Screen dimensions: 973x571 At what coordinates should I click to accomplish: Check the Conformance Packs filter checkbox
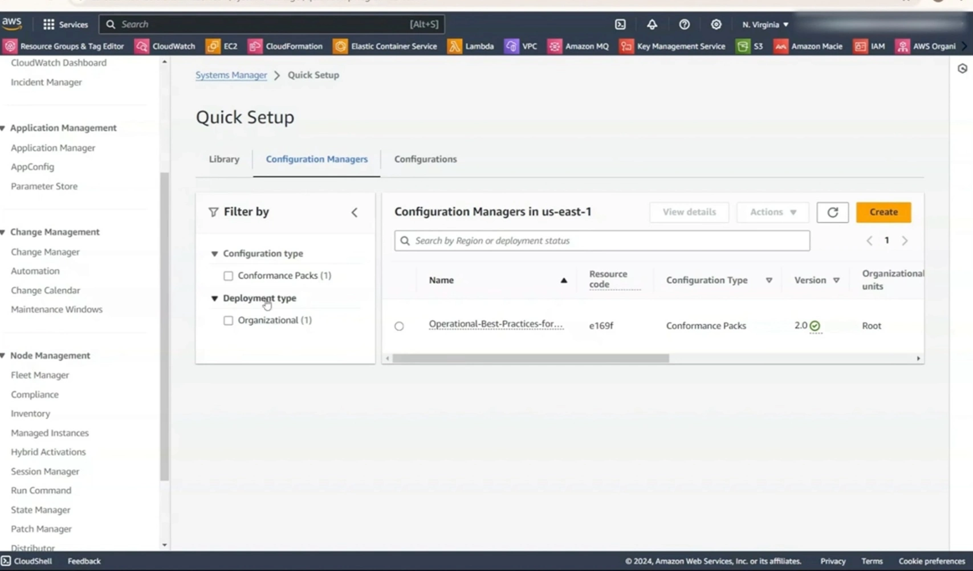click(x=229, y=276)
